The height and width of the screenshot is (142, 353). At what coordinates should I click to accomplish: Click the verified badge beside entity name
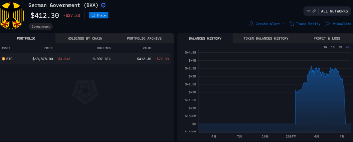(x=103, y=6)
